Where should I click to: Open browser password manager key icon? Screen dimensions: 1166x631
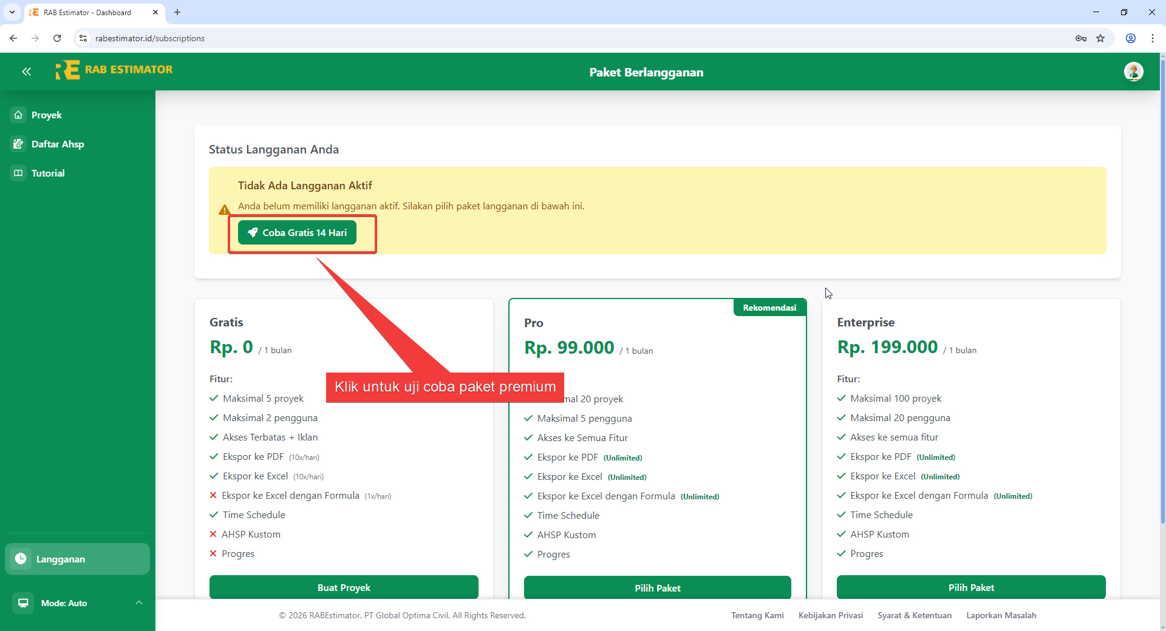[1081, 38]
